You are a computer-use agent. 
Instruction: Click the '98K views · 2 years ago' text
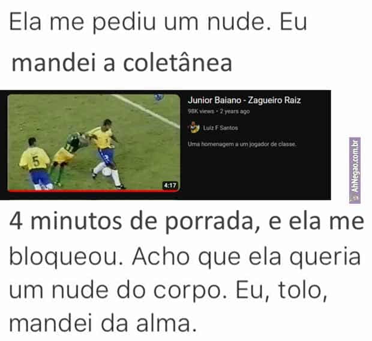(x=218, y=111)
